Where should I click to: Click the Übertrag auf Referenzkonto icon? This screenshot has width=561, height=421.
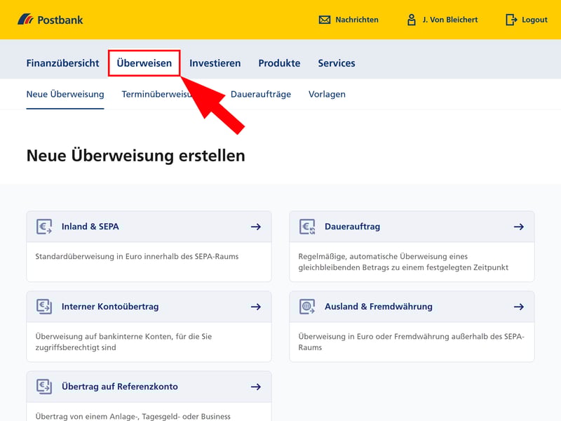tap(44, 387)
